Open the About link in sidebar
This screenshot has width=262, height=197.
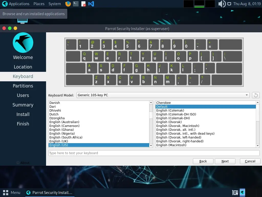click(x=23, y=163)
